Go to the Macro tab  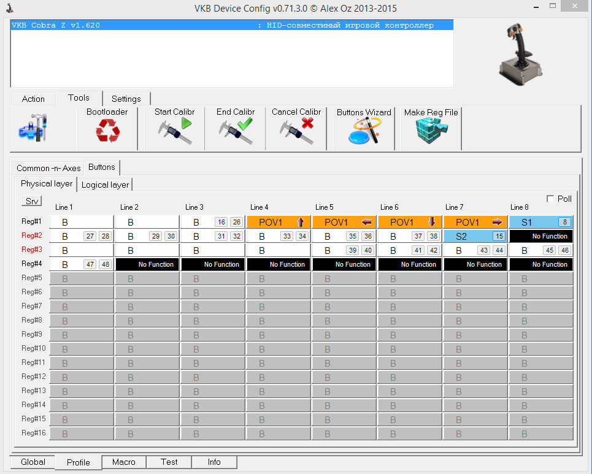pos(124,462)
